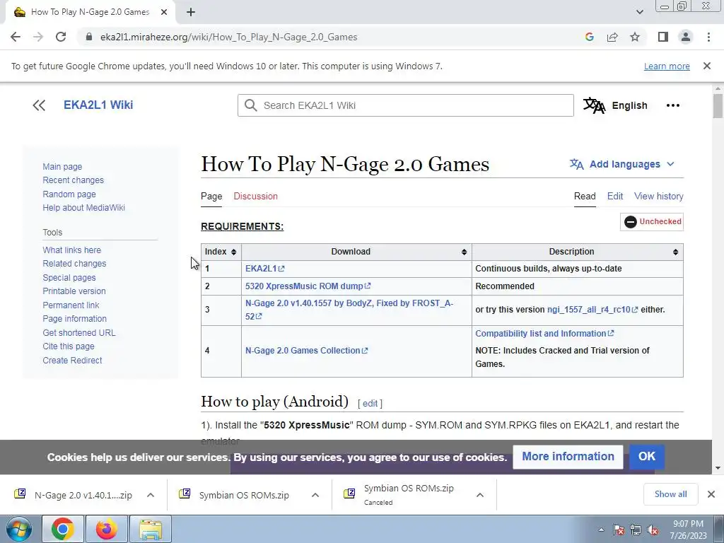This screenshot has height=543, width=724.
Task: Open the Windows Start menu
Action: click(19, 529)
